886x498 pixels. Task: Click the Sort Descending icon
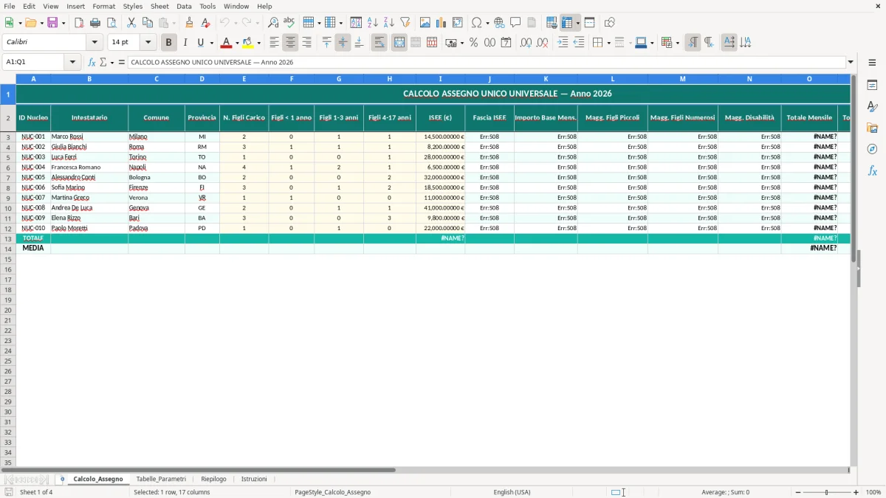point(389,23)
